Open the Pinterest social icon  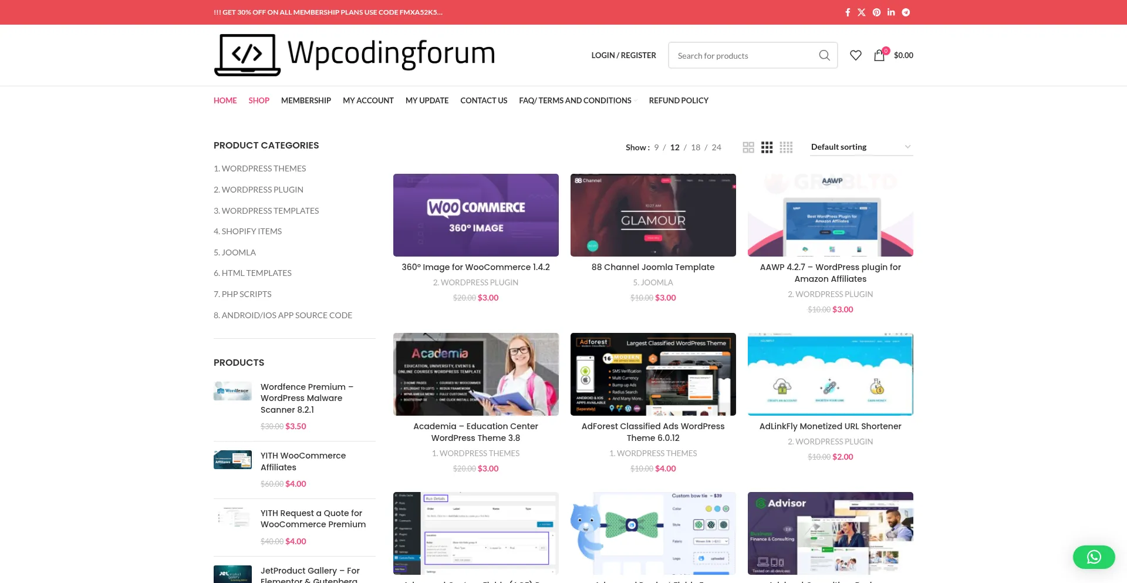[x=876, y=12]
